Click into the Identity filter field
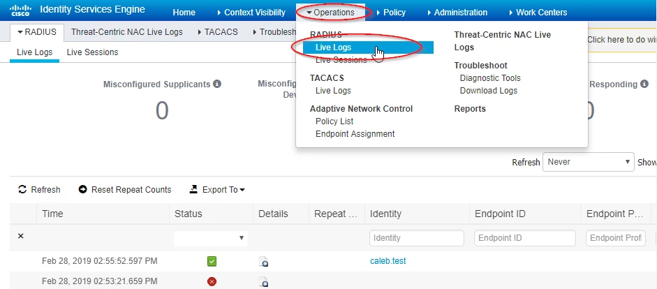The image size is (657, 289). pyautogui.click(x=417, y=238)
